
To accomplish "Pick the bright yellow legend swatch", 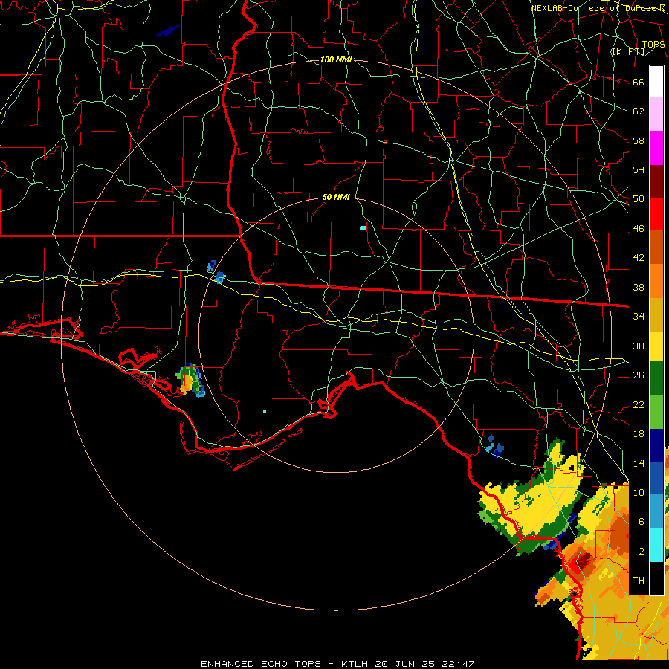I will (x=656, y=346).
